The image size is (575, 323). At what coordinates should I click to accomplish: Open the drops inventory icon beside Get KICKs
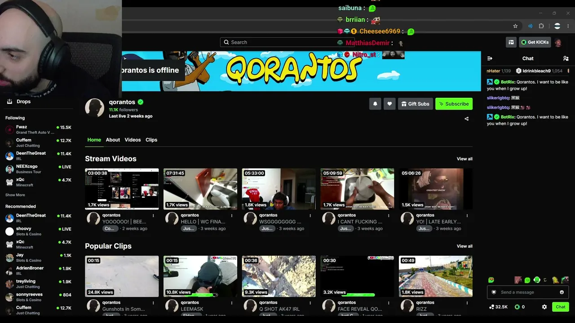[511, 42]
